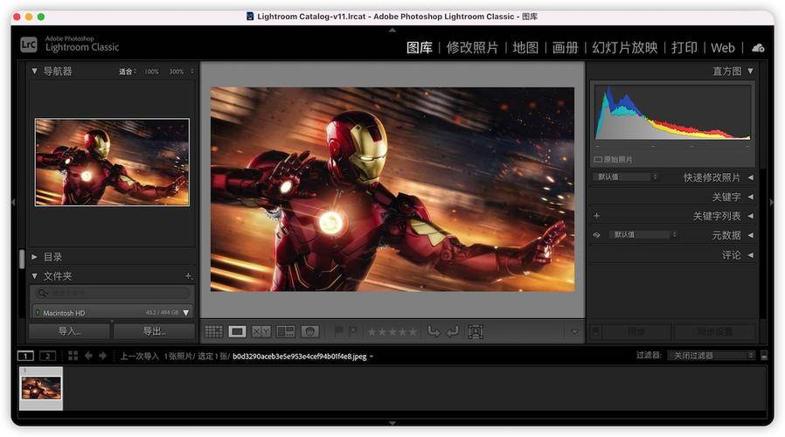Click the 导入 button

tap(69, 331)
